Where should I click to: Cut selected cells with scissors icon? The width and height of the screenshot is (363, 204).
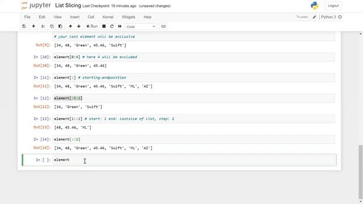pyautogui.click(x=43, y=27)
